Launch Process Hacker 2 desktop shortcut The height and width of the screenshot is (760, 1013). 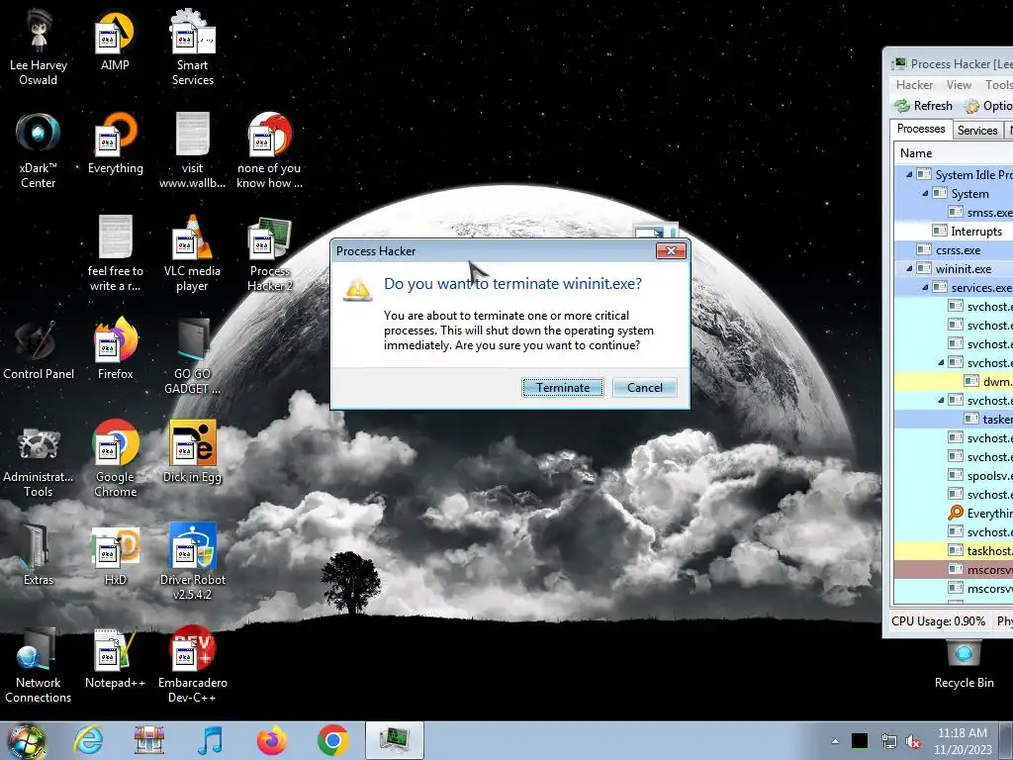tap(269, 253)
